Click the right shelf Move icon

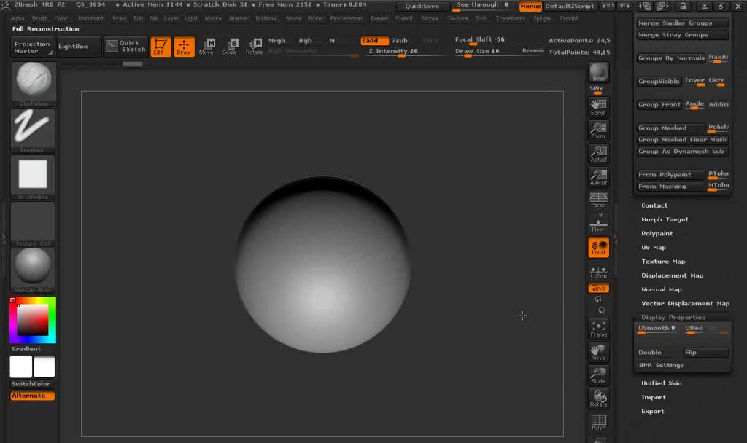point(598,353)
